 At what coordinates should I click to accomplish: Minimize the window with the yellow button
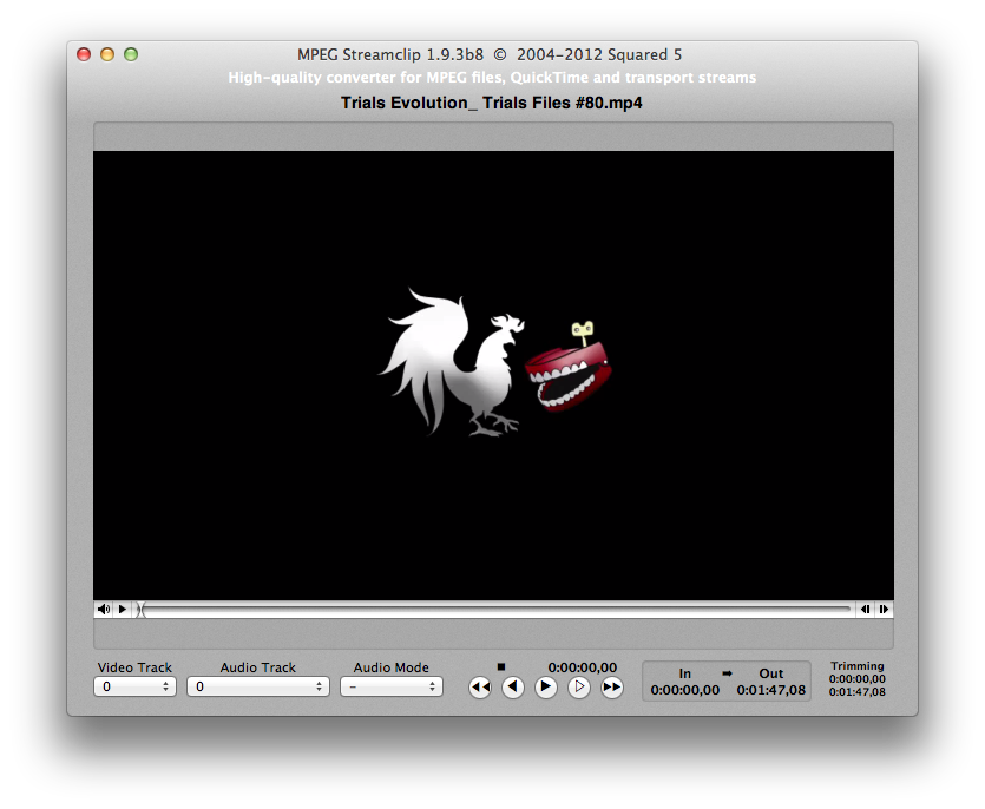[x=107, y=55]
